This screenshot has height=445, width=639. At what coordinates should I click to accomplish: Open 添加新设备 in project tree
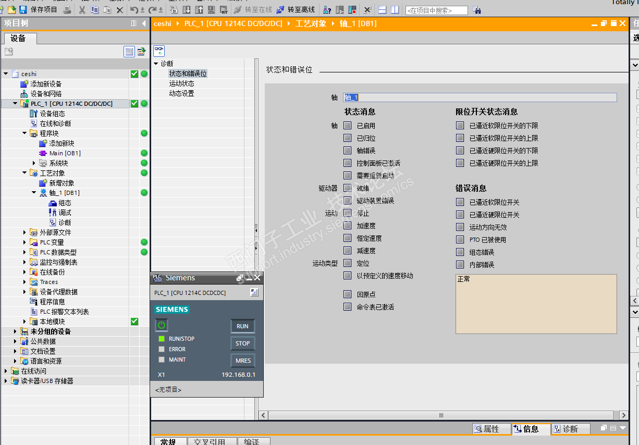[46, 84]
